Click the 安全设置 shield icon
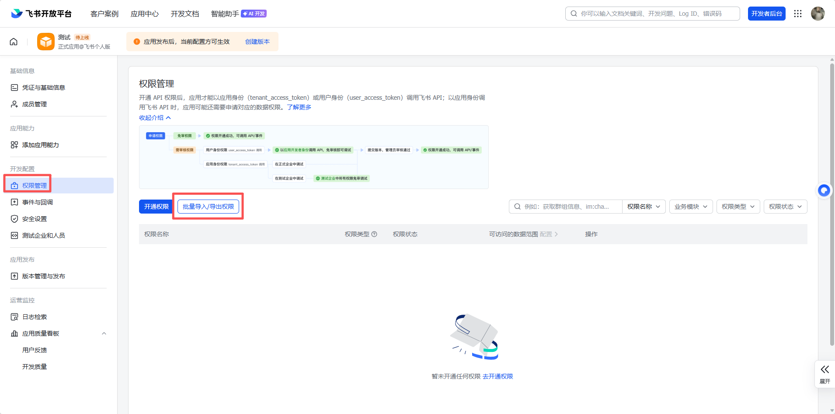835x414 pixels. pos(14,219)
